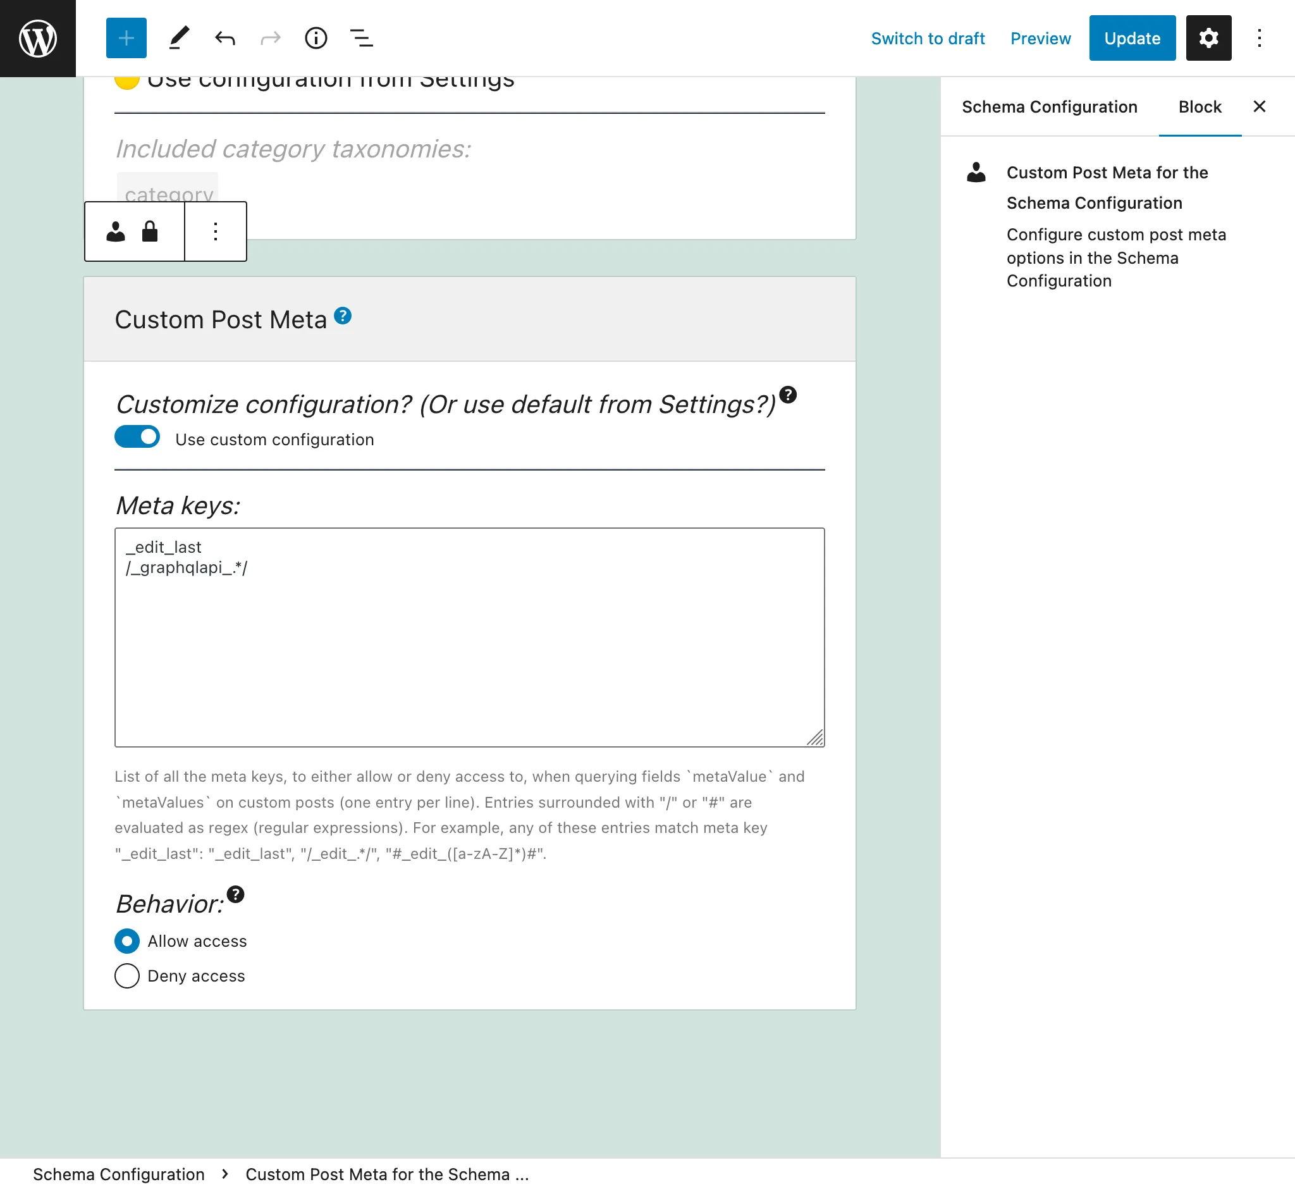Screen dimensions: 1295x1189
Task: Click the Custom Post Meta help icon
Action: (x=343, y=317)
